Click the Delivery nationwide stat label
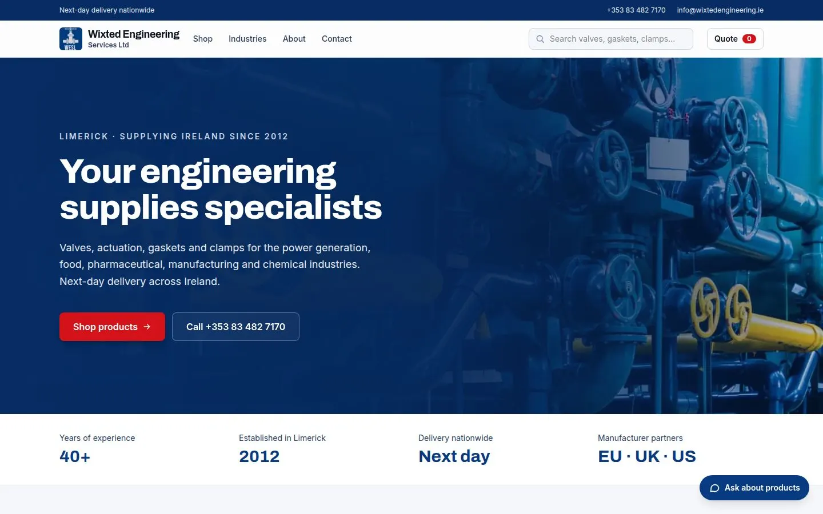Viewport: 823px width, 514px height. [x=456, y=438]
